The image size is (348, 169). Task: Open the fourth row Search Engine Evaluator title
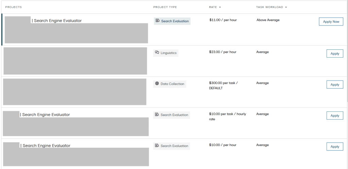coord(45,114)
